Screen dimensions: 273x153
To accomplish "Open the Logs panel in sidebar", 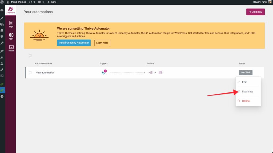I will point(11,24).
